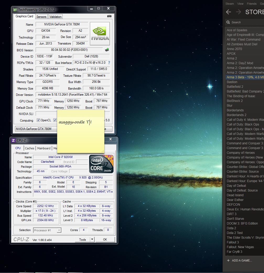Click the magnifier icon in Steam search
264x273 pixels.
[228, 22]
